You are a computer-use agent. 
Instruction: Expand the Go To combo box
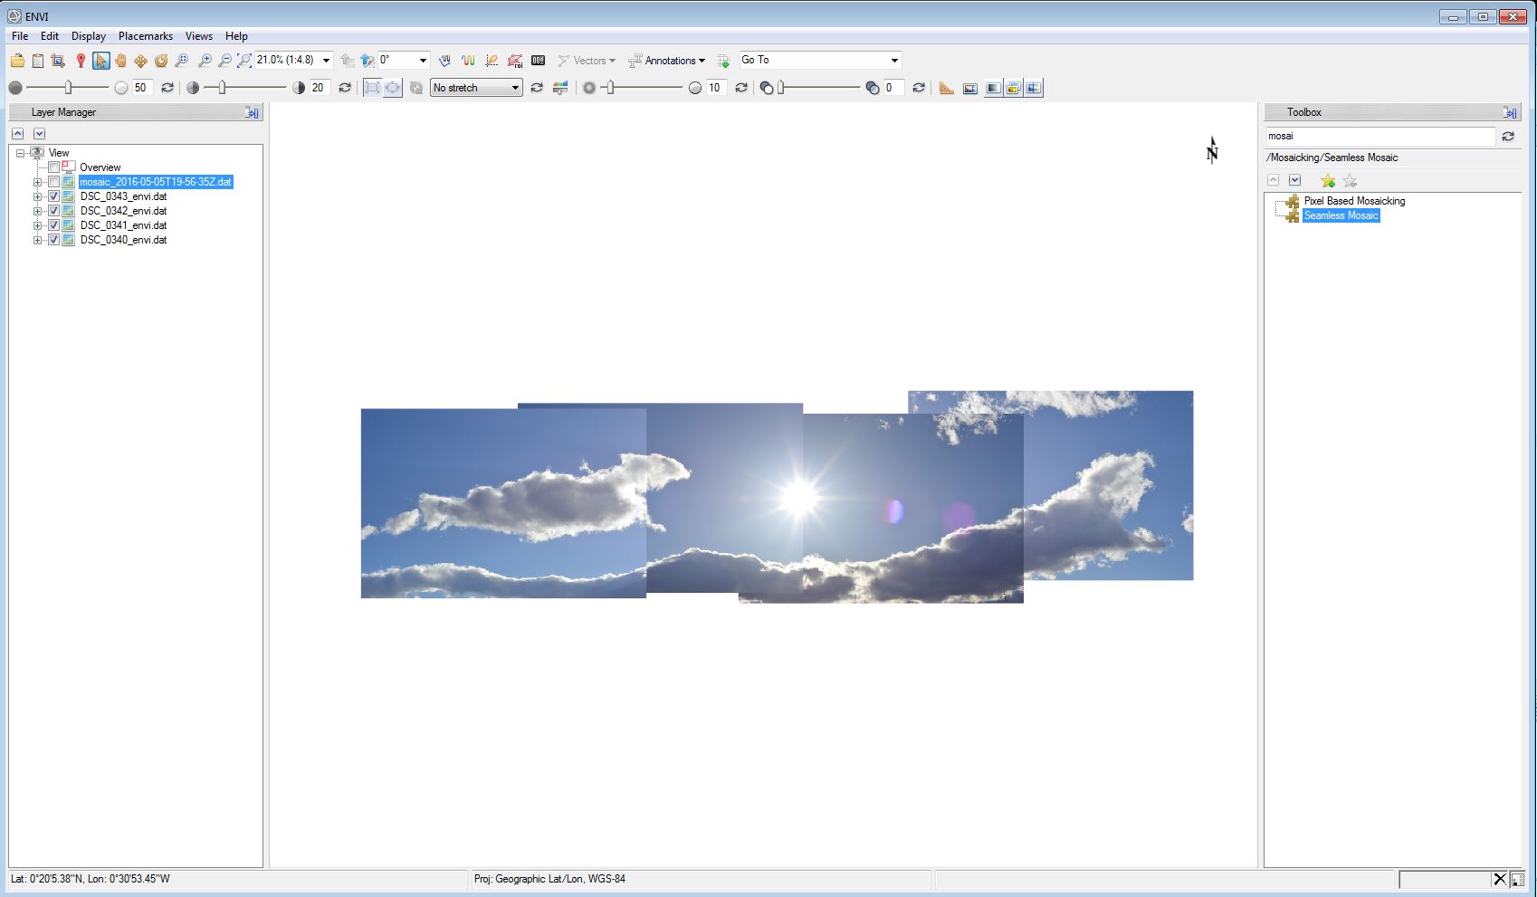pyautogui.click(x=894, y=61)
